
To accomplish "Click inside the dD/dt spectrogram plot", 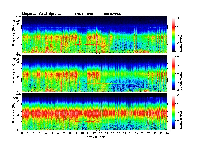I will click(x=94, y=73).
